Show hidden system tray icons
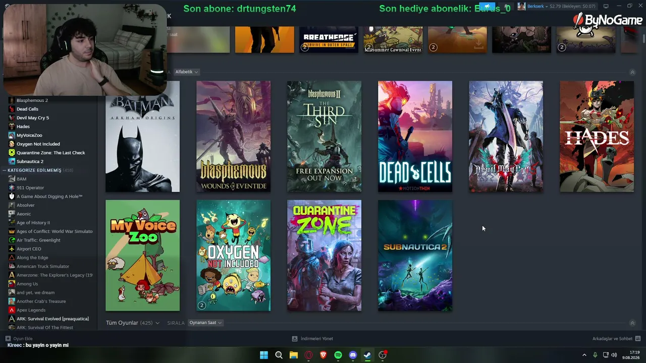Screen dimensions: 646x363 tap(584, 355)
